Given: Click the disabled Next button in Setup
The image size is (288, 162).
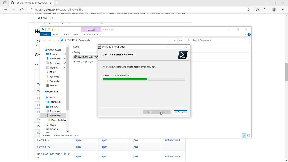Looking at the screenshot, I should point(164,112).
